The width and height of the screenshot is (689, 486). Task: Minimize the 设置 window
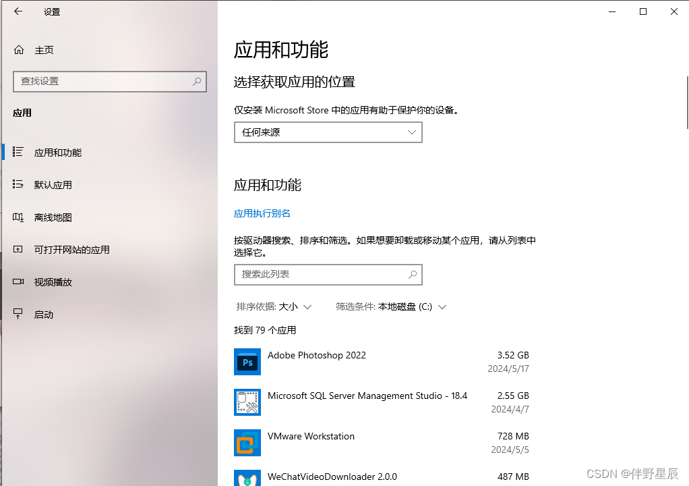coord(612,11)
